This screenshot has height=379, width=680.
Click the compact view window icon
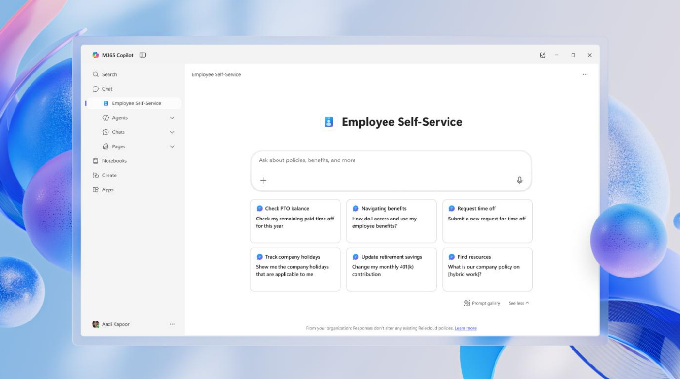coord(542,55)
